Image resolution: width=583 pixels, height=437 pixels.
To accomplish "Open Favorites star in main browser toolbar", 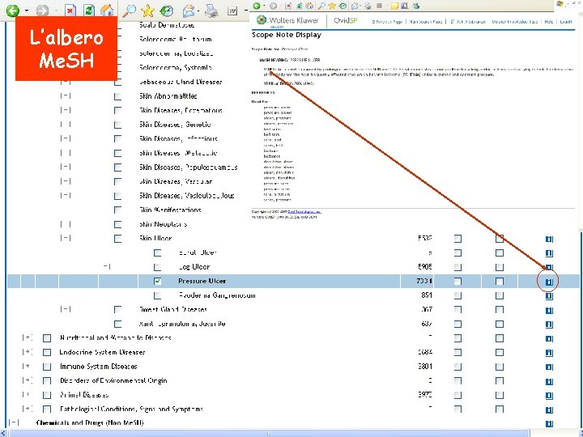I will [147, 11].
